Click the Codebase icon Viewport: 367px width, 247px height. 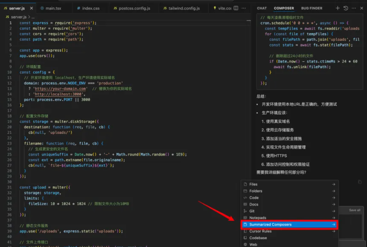click(245, 238)
